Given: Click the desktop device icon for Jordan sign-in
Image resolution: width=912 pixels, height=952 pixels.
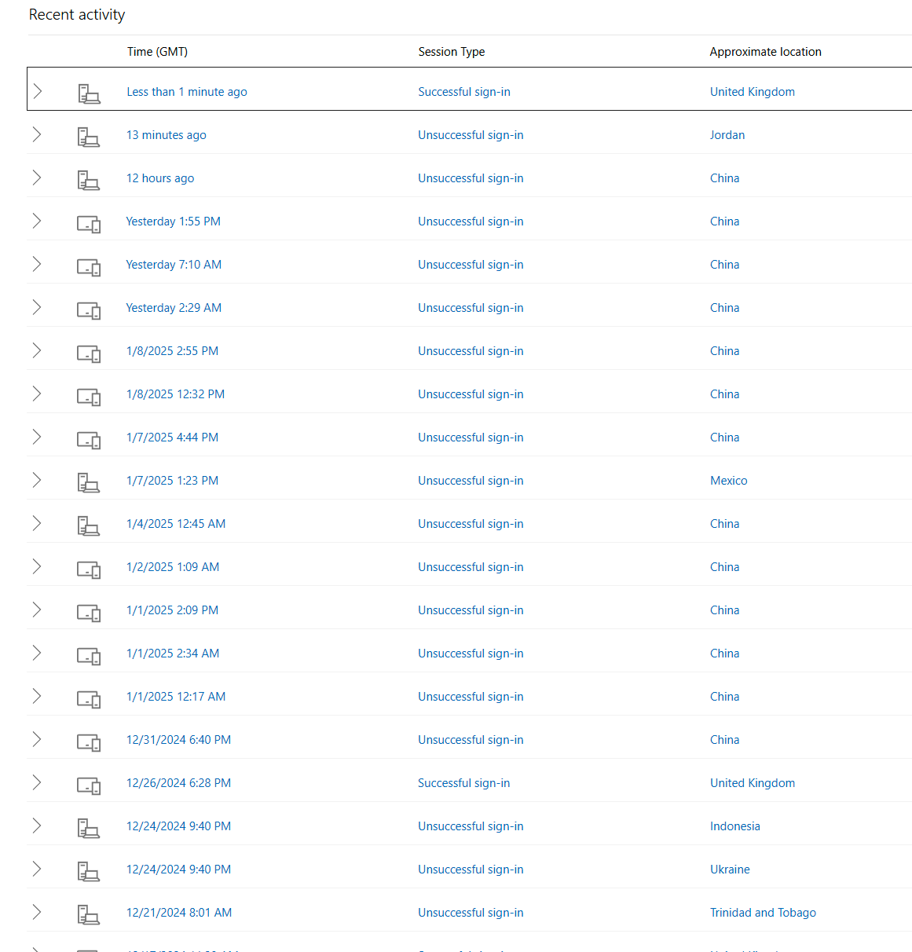Looking at the screenshot, I should 89,137.
